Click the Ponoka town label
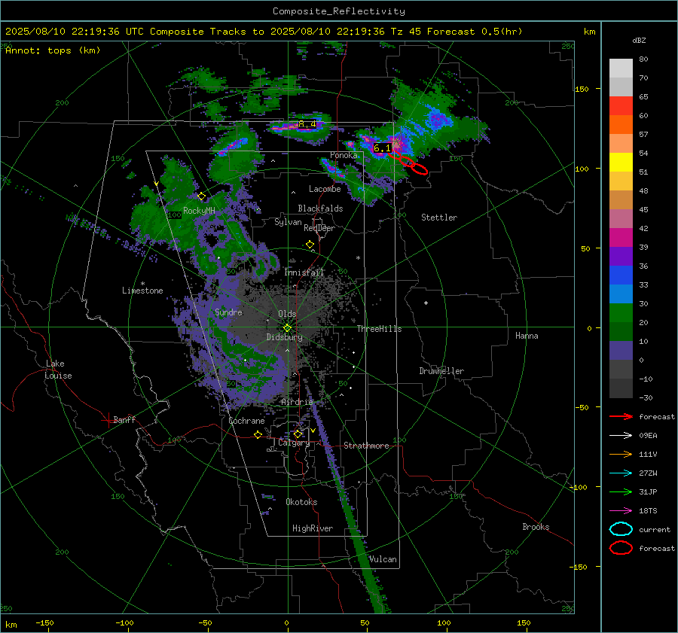 [x=344, y=155]
